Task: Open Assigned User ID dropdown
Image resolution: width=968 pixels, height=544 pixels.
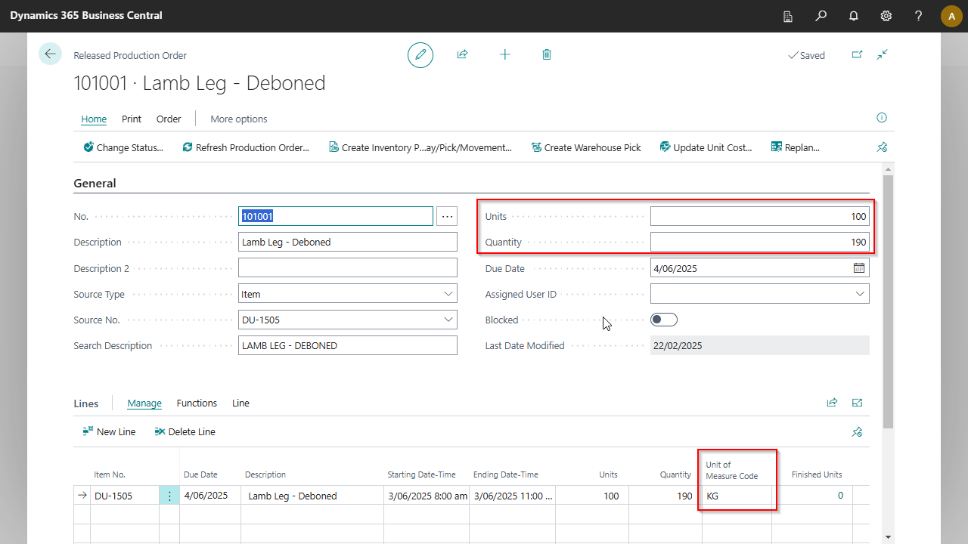Action: coord(860,294)
